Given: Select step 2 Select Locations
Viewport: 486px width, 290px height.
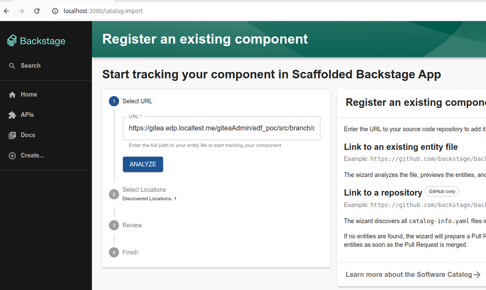Looking at the screenshot, I should (144, 190).
